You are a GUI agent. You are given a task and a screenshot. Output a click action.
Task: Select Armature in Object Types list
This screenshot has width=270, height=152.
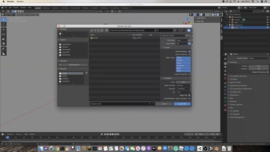pyautogui.click(x=183, y=66)
